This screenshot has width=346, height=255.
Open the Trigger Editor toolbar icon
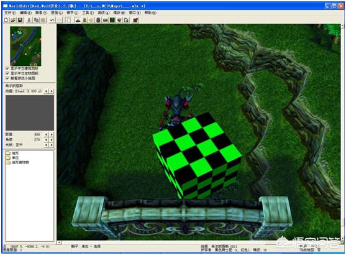pos(84,20)
